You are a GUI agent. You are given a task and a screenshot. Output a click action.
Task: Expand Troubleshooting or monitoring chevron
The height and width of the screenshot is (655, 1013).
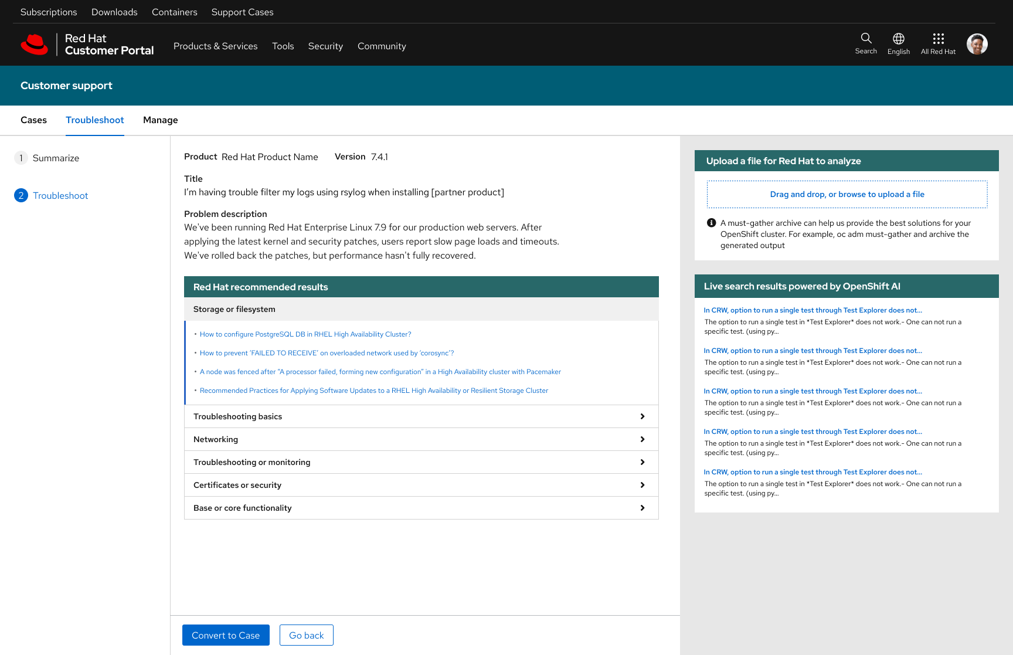pos(643,462)
